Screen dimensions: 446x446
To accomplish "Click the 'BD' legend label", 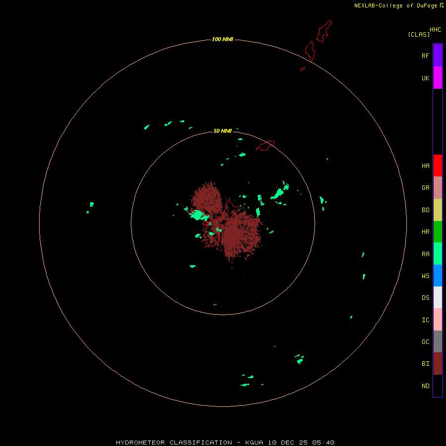I will point(425,210).
